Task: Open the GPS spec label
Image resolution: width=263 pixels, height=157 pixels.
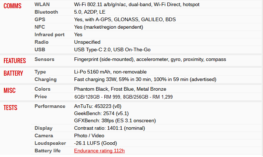Action: pos(40,19)
